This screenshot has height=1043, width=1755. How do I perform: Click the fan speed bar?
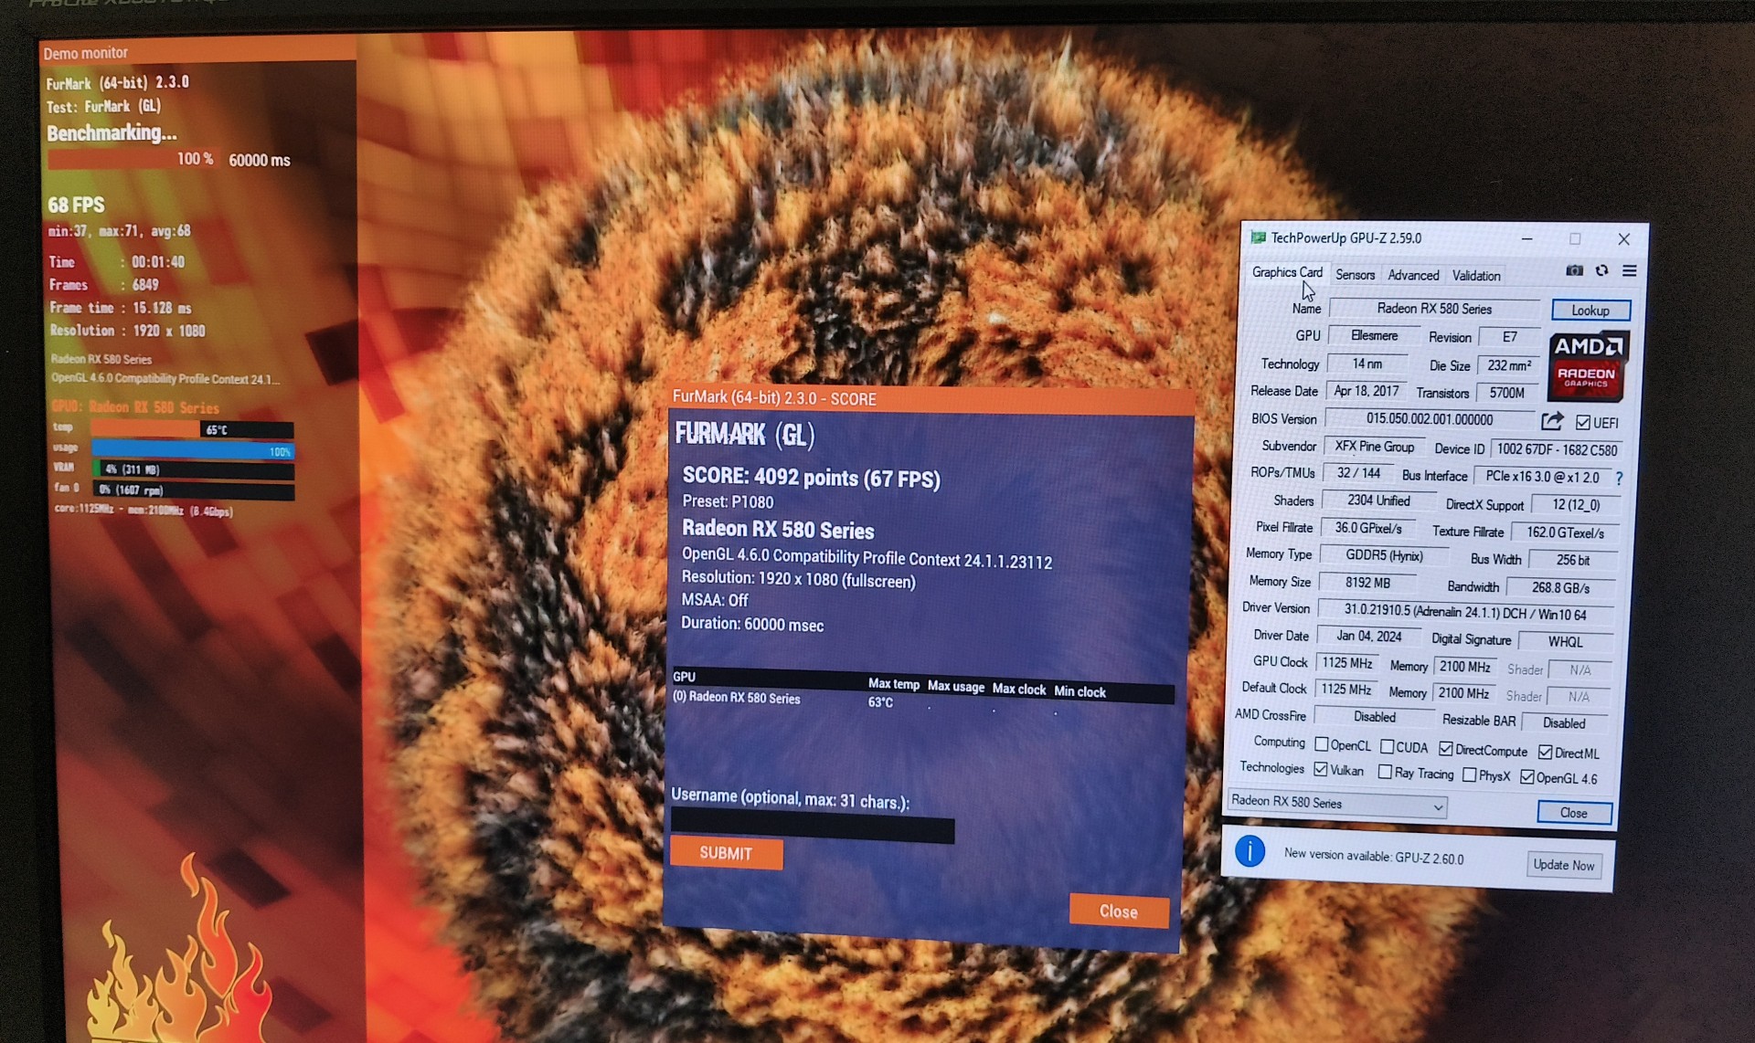pyautogui.click(x=192, y=490)
